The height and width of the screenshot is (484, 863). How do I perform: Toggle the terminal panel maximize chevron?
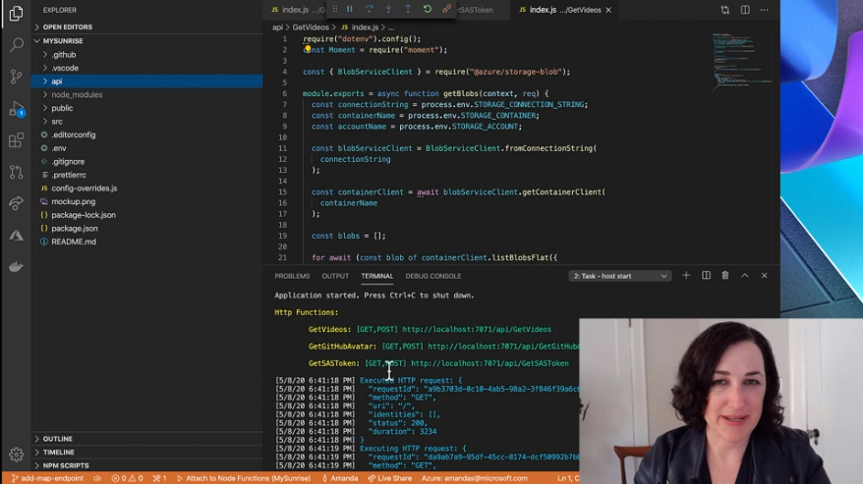pyautogui.click(x=745, y=276)
